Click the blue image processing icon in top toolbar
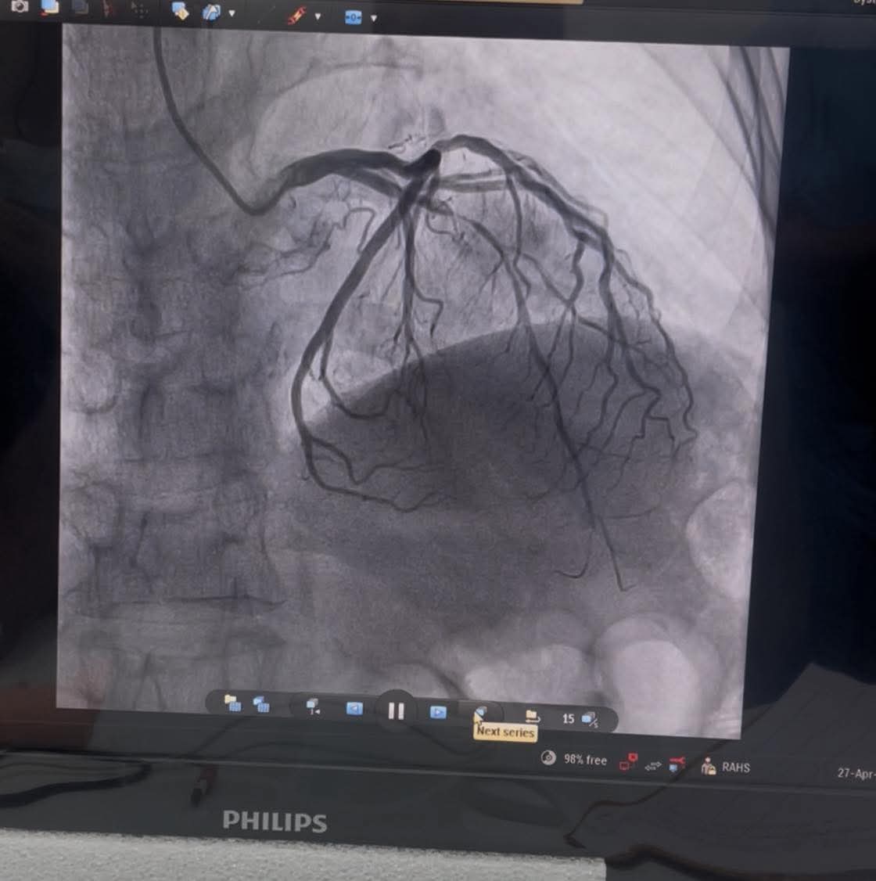This screenshot has width=876, height=881. point(211,13)
